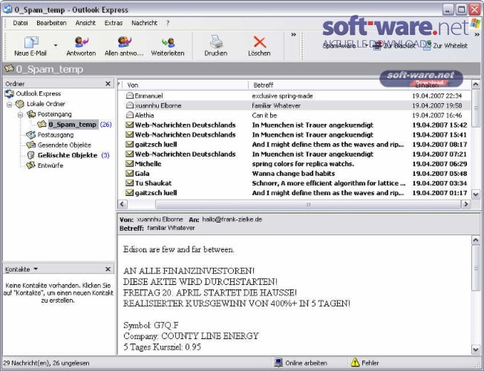Click the Neue E-Mail toolbar icon
Screen dimensions: 484x371
coord(31,42)
